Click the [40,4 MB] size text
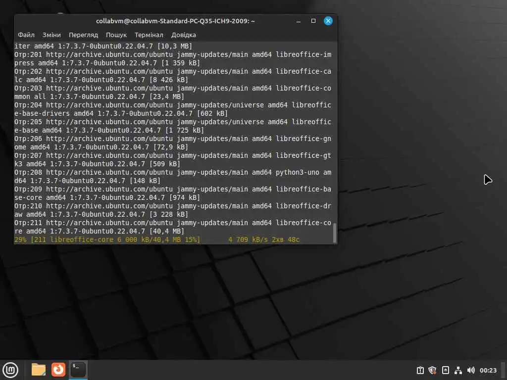The height and width of the screenshot is (380, 507). (x=167, y=231)
